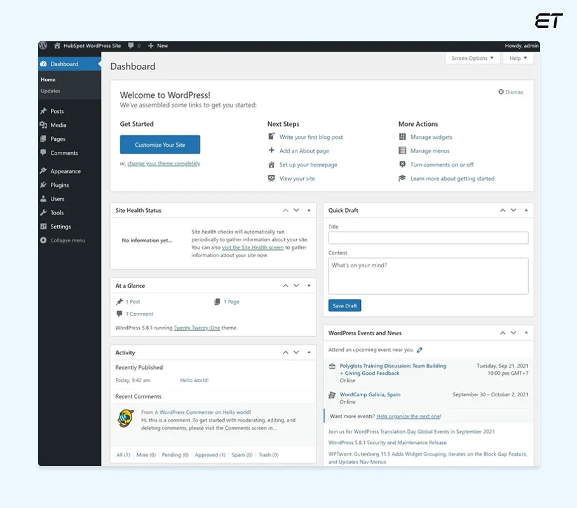
Task: Click the pencil edit location icon in Events
Action: [x=419, y=350]
